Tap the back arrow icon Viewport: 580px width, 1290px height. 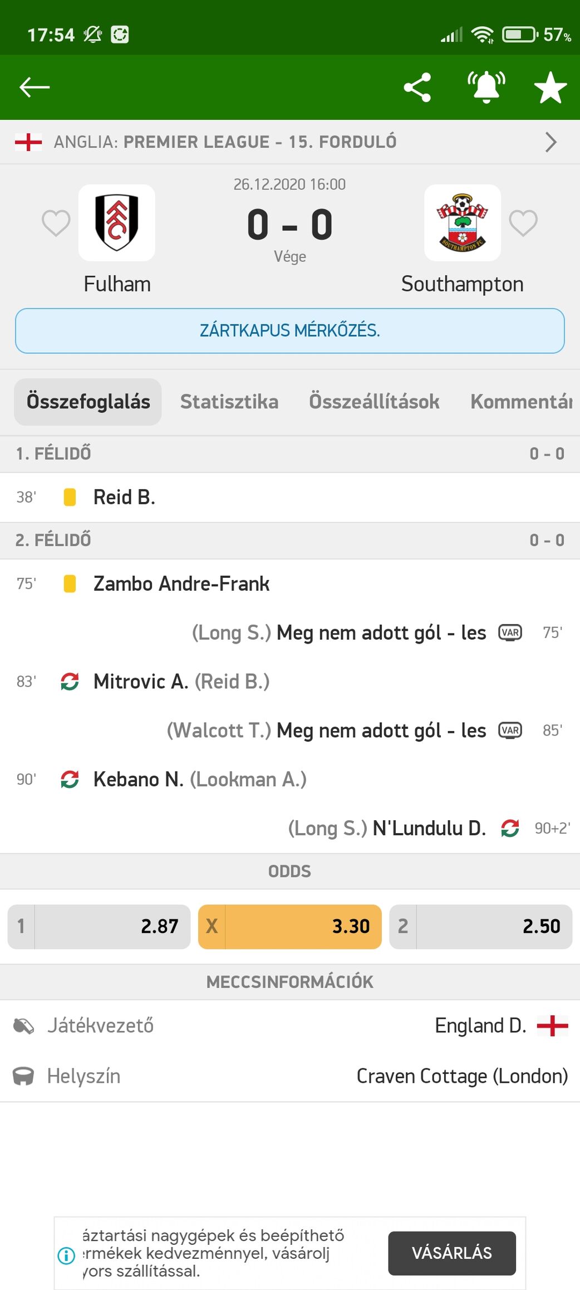[x=35, y=87]
